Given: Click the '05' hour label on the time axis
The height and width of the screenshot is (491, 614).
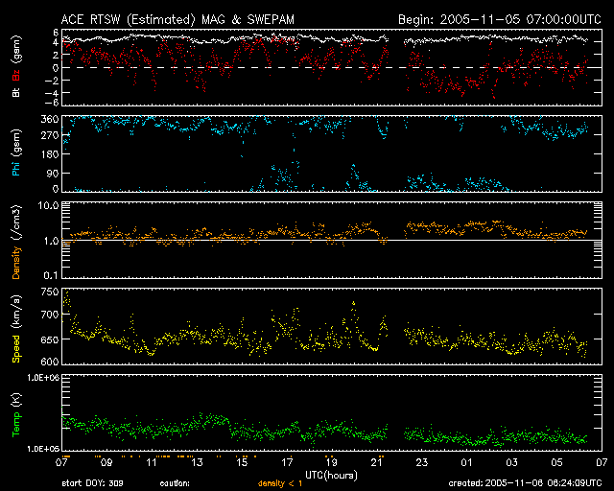Looking at the screenshot, I should tap(556, 463).
